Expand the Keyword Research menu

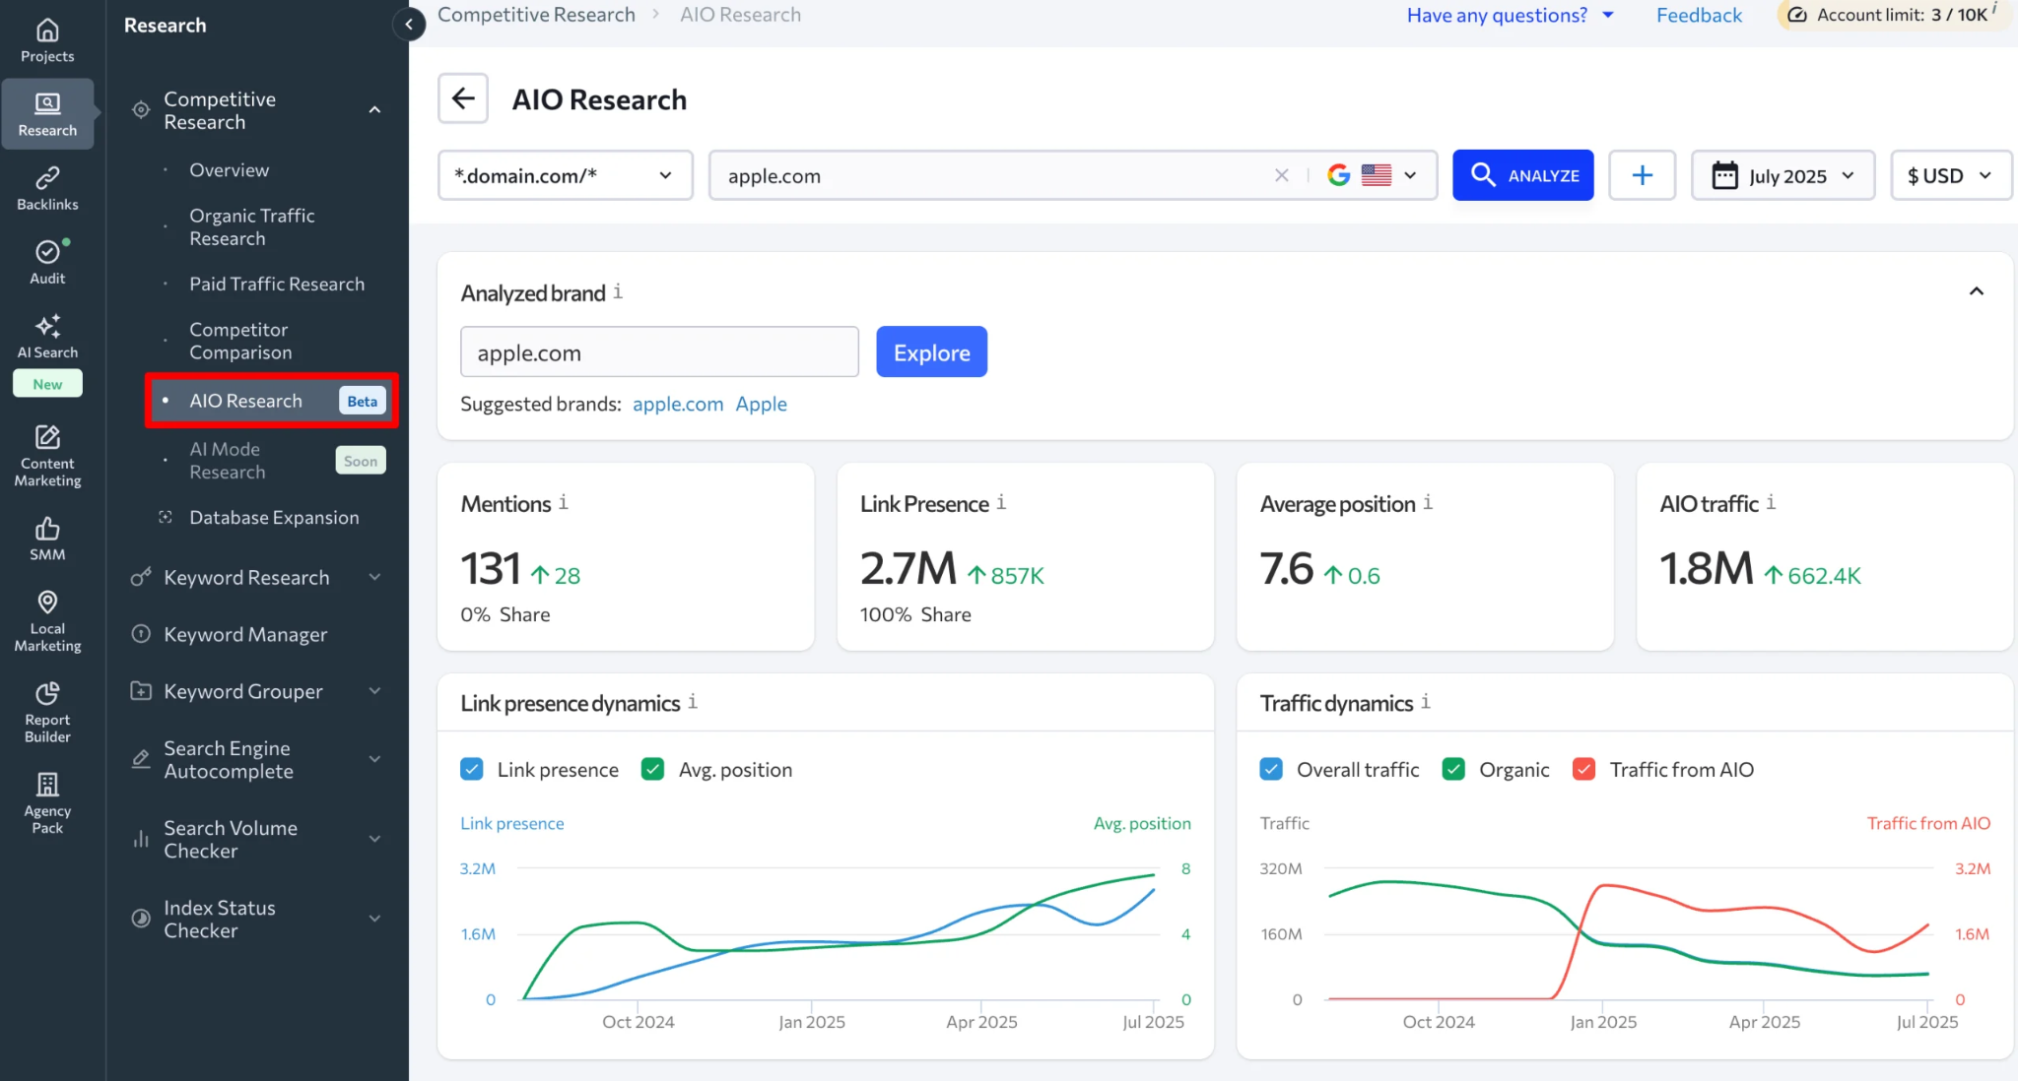tap(246, 577)
